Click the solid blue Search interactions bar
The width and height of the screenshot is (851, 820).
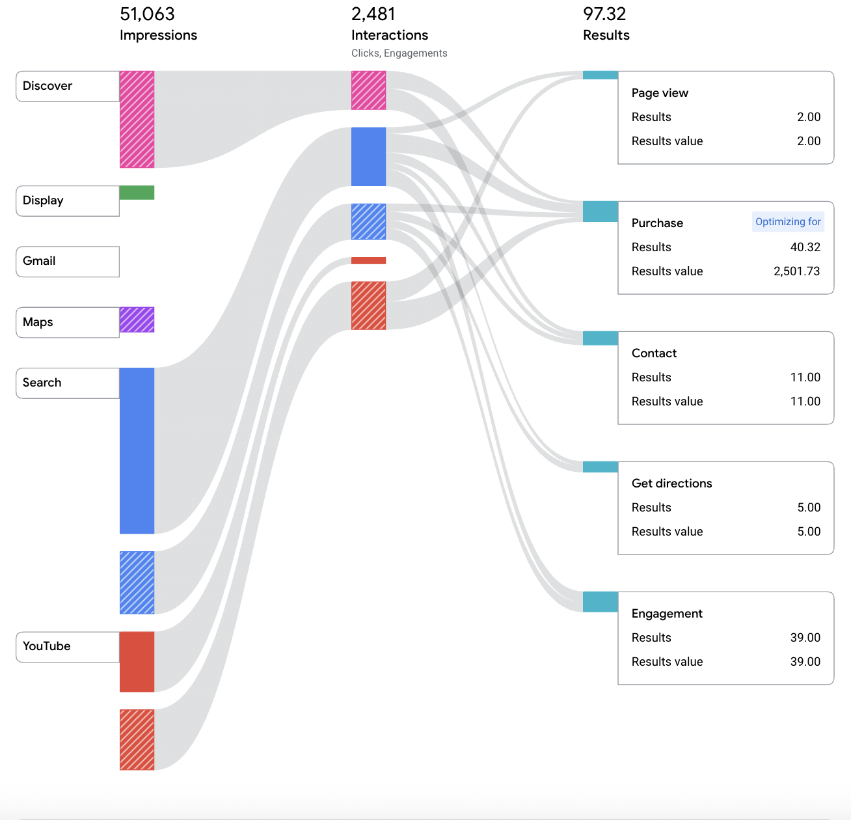[368, 156]
